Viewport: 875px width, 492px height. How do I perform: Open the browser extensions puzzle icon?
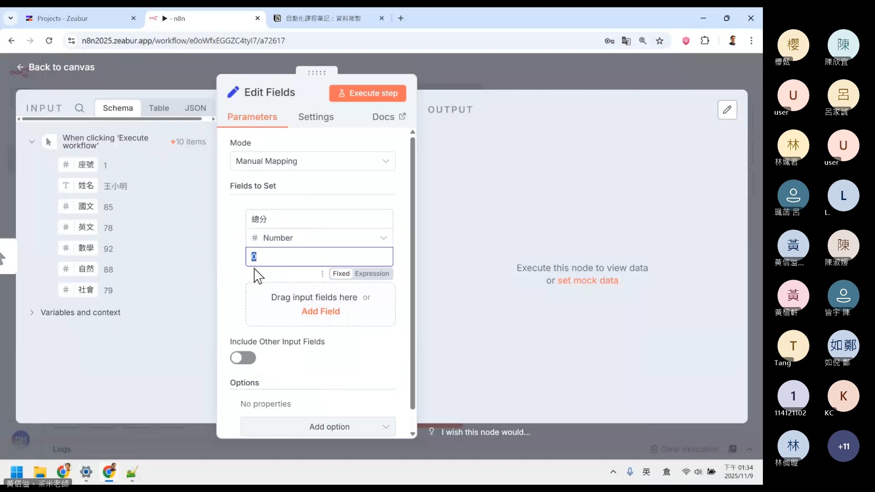(705, 41)
